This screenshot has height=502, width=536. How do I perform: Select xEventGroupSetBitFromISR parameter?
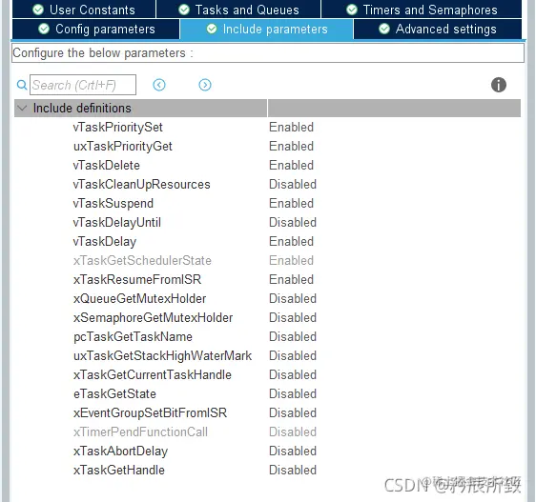click(x=150, y=413)
